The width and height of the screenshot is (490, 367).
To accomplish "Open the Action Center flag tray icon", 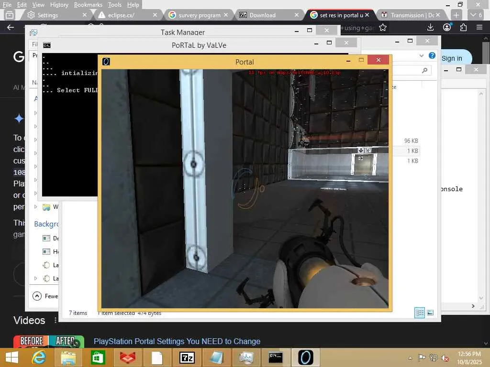I will (422, 357).
